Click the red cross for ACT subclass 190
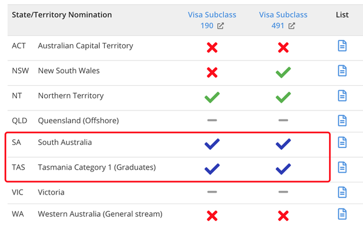The width and height of the screenshot is (363, 241). [x=212, y=47]
